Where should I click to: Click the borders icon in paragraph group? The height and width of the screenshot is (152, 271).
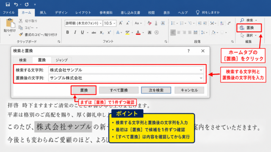[222, 33]
